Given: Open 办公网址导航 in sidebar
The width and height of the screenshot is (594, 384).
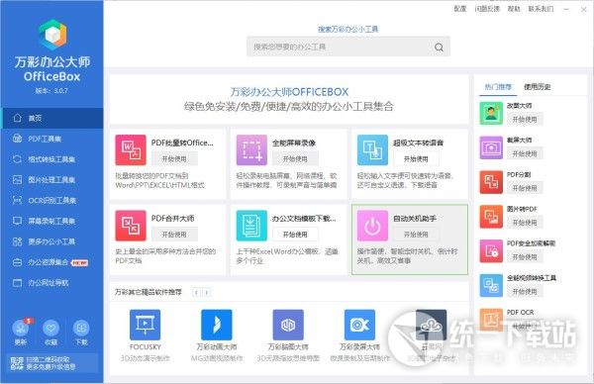Looking at the screenshot, I should (52, 282).
